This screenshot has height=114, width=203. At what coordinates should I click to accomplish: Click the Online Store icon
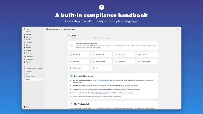[x=24, y=59]
